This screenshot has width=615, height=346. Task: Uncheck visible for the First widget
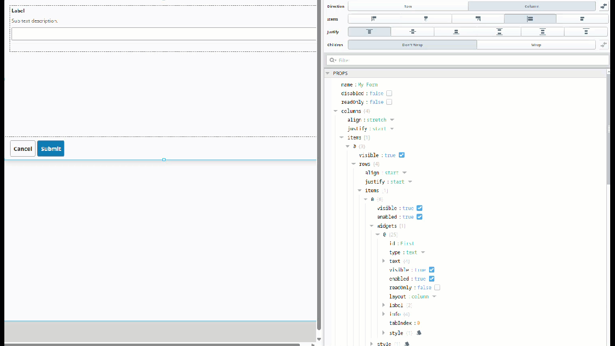coord(431,270)
